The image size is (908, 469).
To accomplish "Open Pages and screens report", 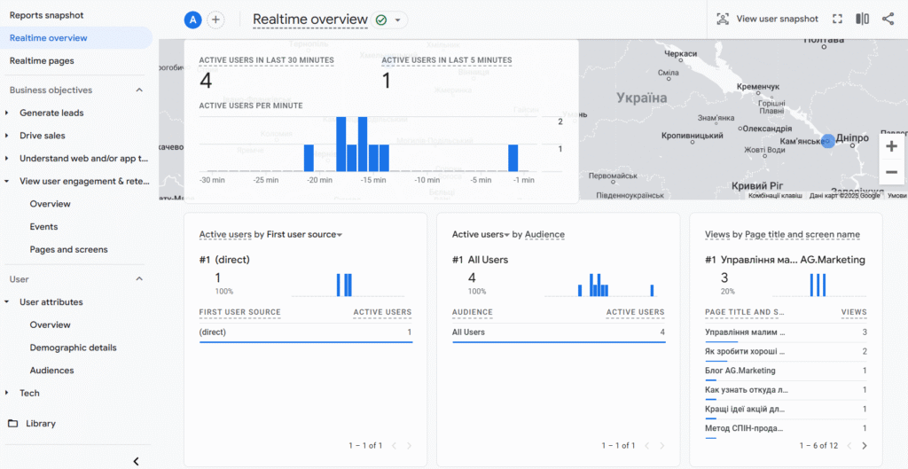I will [68, 249].
